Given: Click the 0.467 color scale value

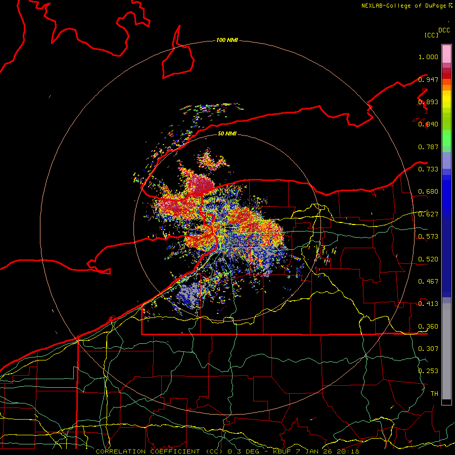Looking at the screenshot, I should click(x=428, y=282).
